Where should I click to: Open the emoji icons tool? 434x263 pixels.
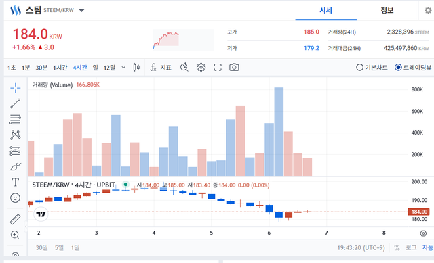(x=15, y=198)
